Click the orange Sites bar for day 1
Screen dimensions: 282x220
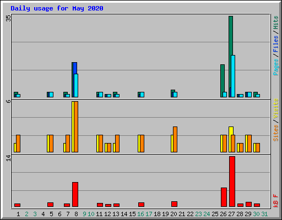pos(18,144)
